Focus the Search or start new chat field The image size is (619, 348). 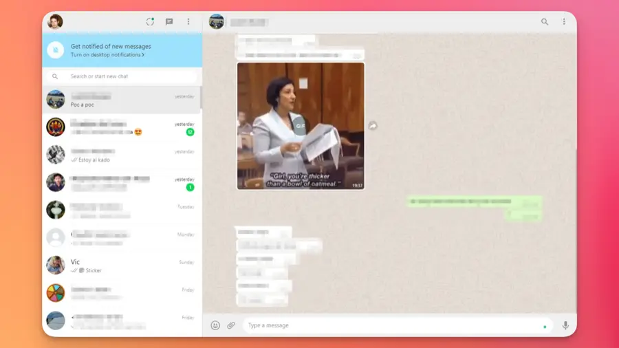point(122,76)
